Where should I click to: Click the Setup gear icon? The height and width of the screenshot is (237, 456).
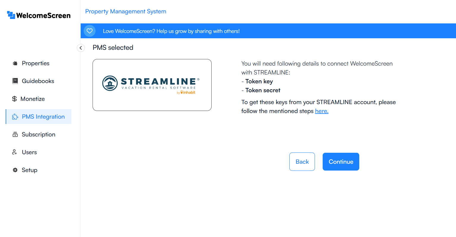(x=15, y=170)
